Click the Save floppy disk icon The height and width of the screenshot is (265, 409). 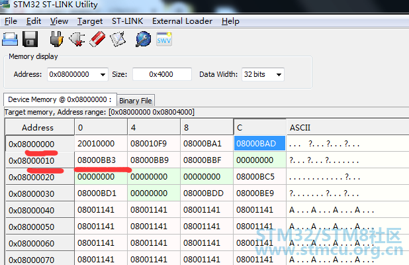click(x=30, y=39)
